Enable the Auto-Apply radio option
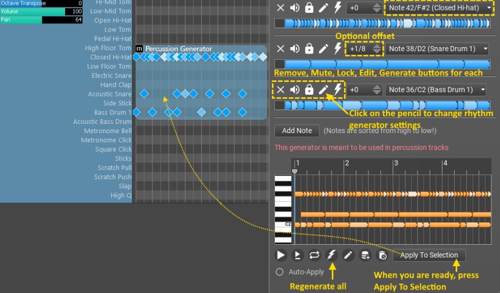500x293 pixels. pos(280,271)
